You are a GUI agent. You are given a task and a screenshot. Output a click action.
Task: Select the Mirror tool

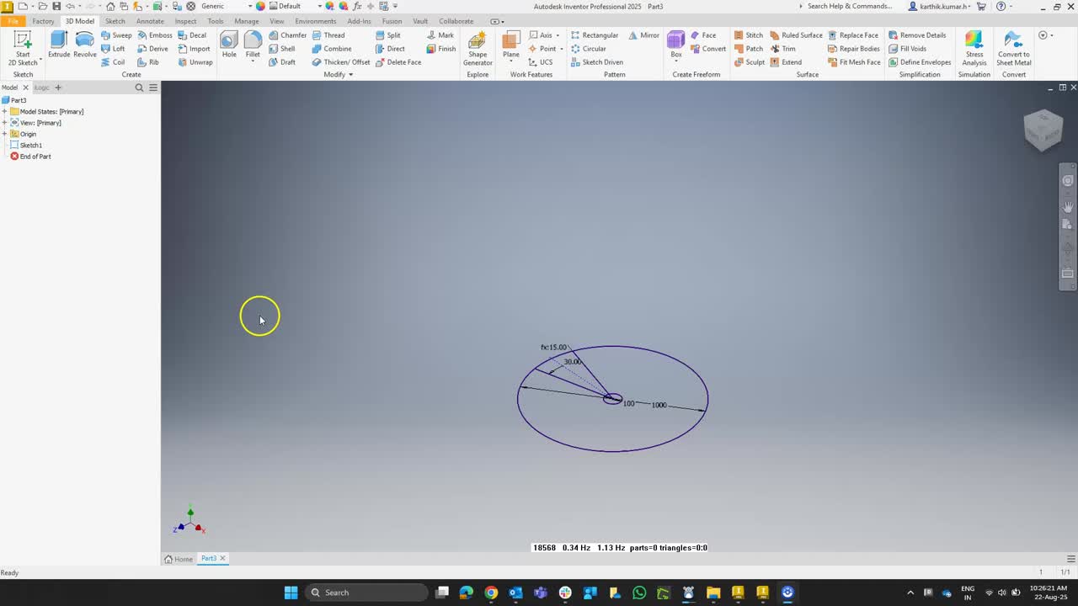click(x=644, y=35)
